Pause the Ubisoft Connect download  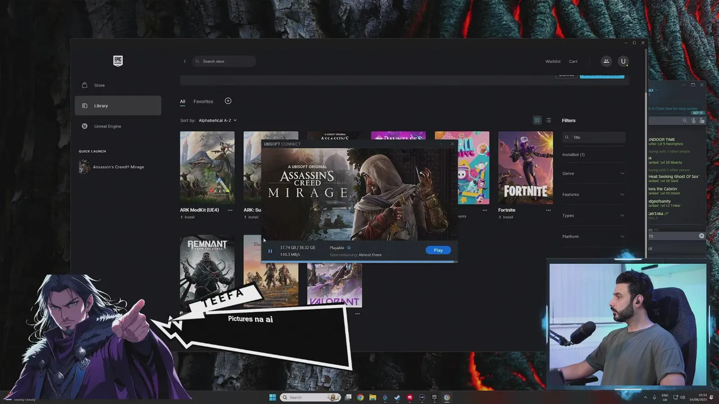pos(270,251)
